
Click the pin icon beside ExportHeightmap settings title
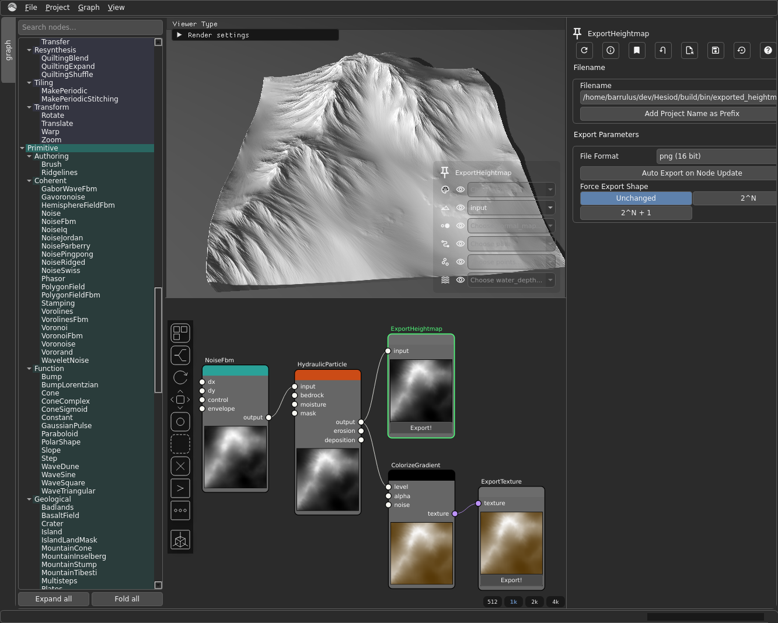pos(577,33)
